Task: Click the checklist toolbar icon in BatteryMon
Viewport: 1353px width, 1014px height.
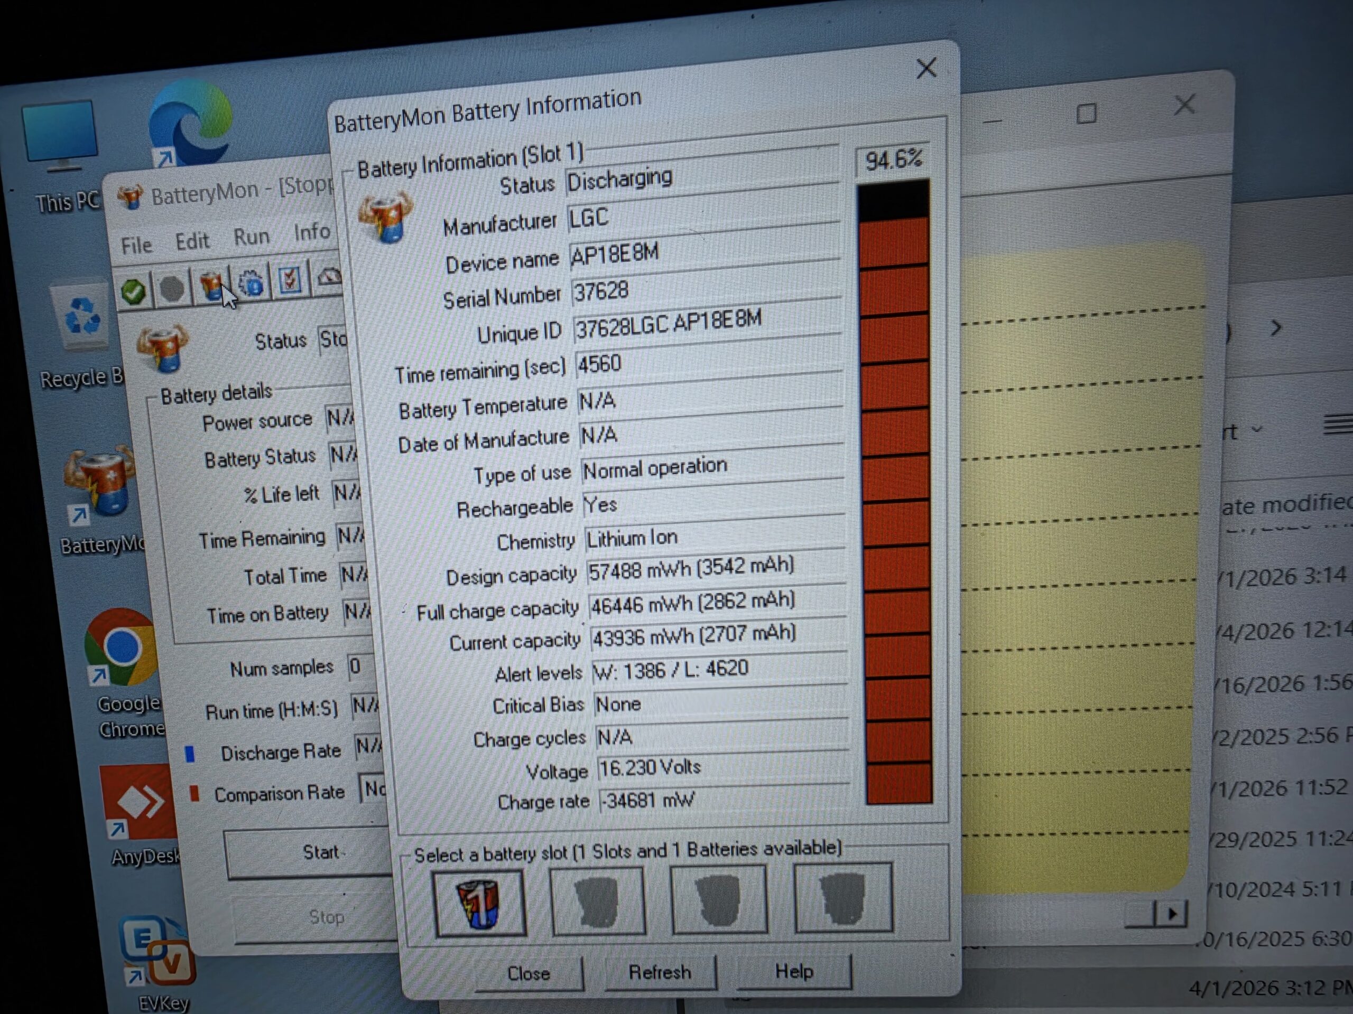Action: [289, 280]
